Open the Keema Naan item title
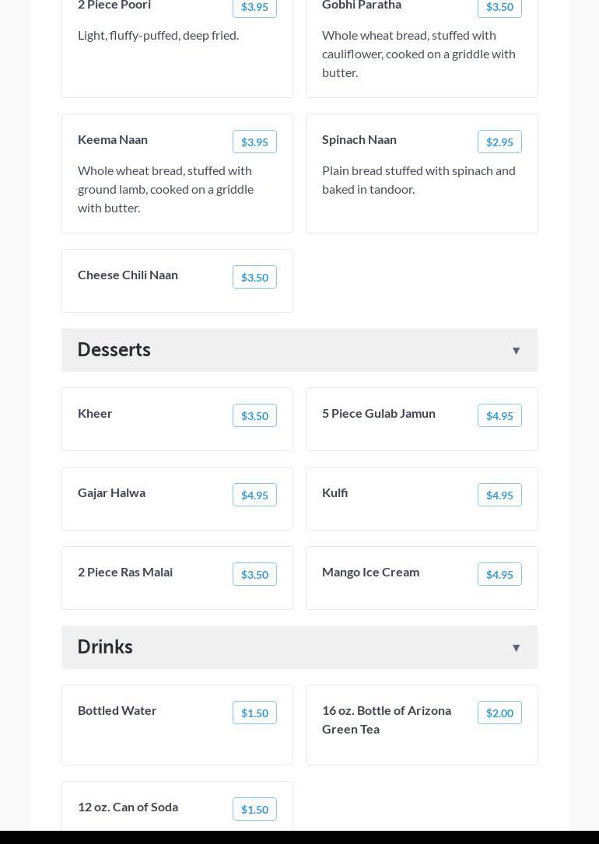Screen dimensions: 599x844 pyautogui.click(x=113, y=139)
